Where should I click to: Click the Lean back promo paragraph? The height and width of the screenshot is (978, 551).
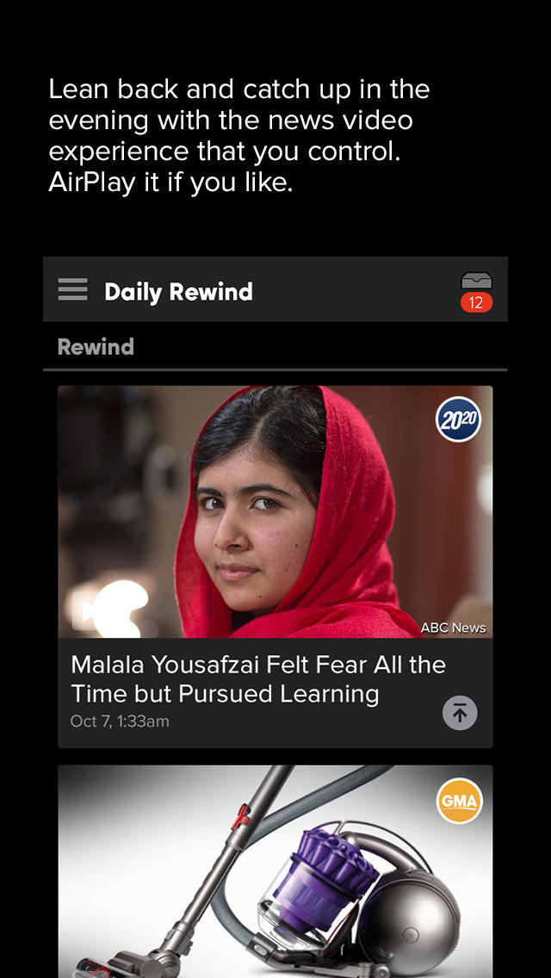tap(239, 136)
